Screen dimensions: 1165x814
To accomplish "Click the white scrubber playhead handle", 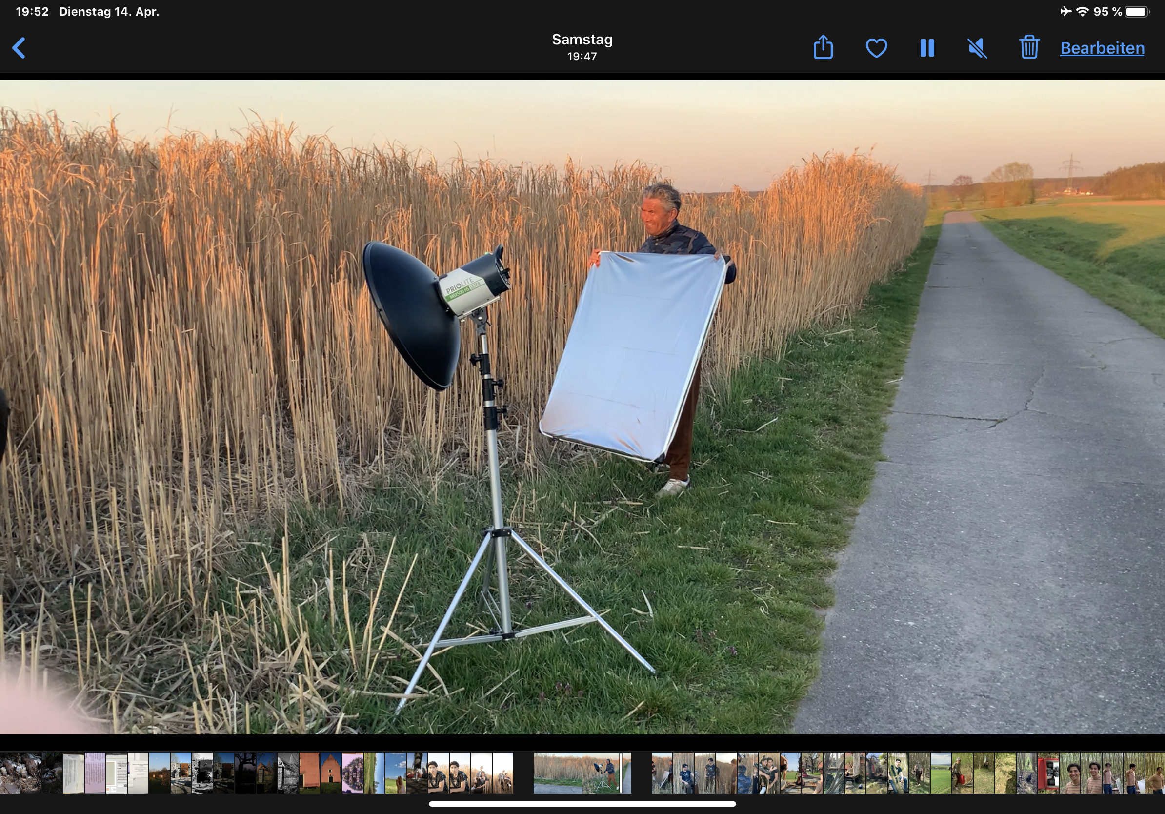I will coord(621,773).
